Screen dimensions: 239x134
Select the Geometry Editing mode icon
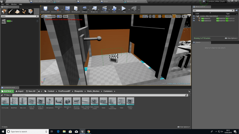(30, 11)
